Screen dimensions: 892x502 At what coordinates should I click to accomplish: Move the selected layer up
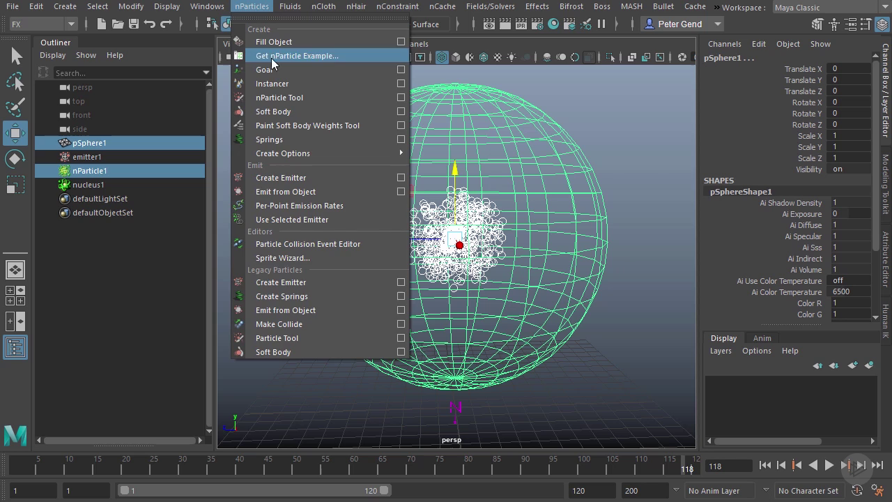[817, 365]
